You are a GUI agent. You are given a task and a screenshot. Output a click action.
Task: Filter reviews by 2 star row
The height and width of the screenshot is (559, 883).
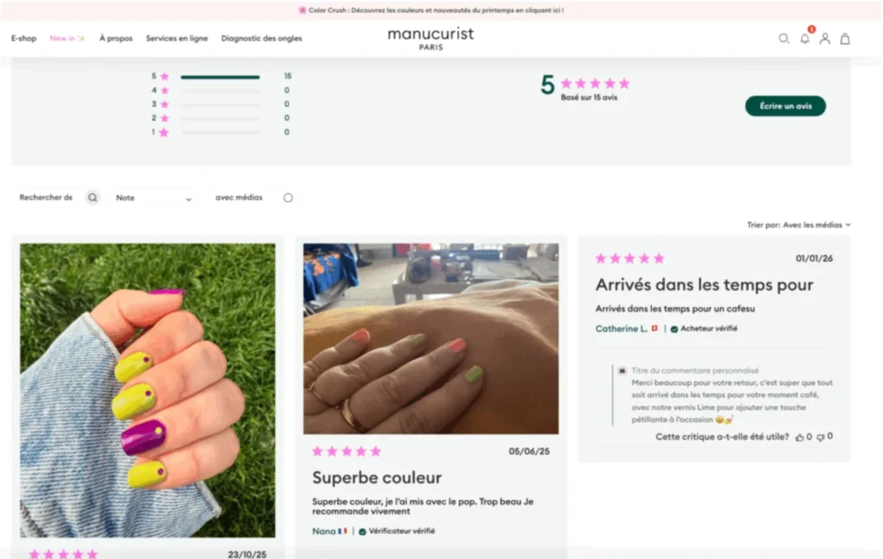(220, 119)
